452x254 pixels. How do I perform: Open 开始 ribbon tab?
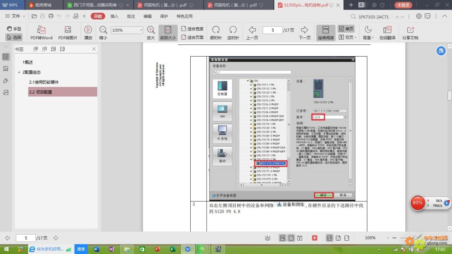98,16
